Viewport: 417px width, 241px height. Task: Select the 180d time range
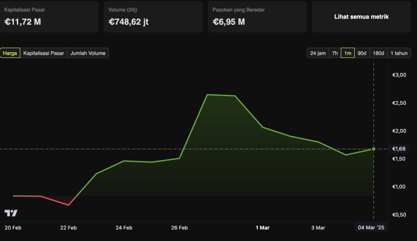[377, 53]
